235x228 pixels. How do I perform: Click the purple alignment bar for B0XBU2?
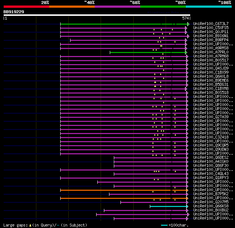[145, 211]
